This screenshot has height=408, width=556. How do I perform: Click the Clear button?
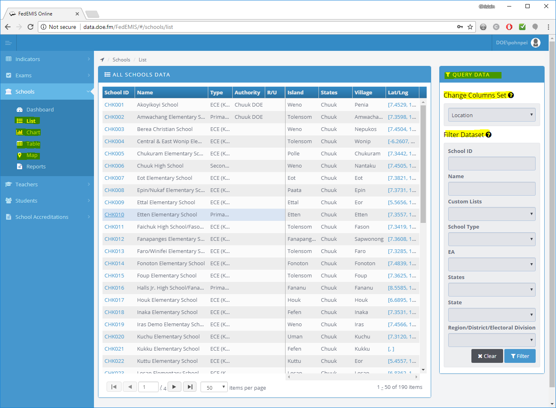pyautogui.click(x=487, y=356)
